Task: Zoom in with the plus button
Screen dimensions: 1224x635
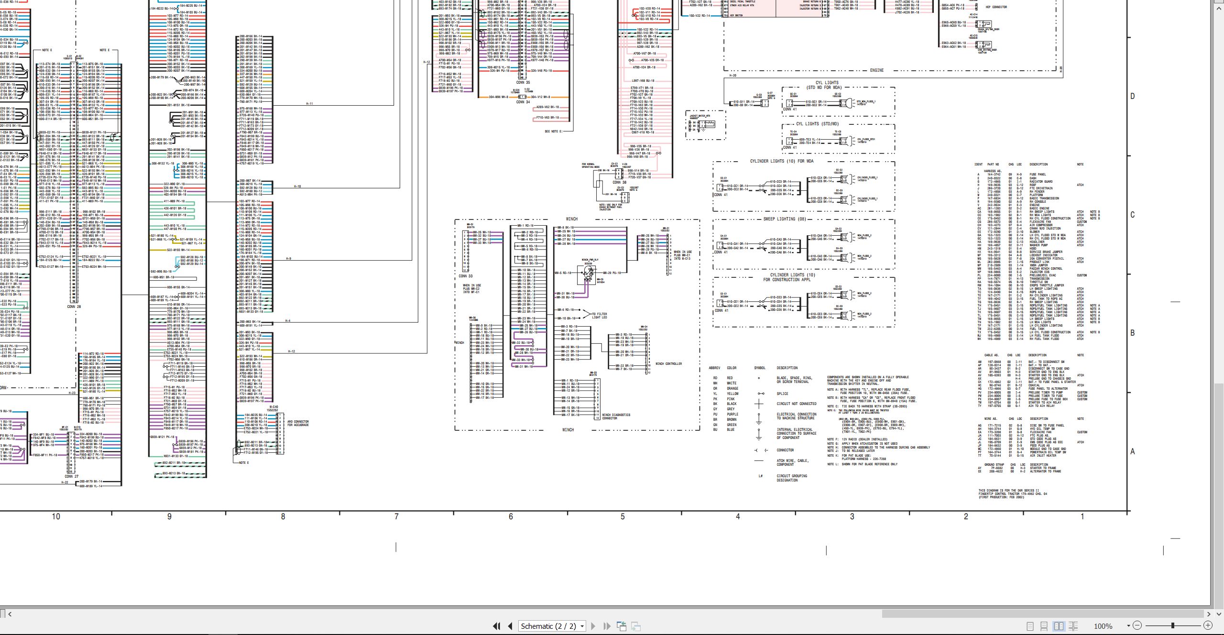Action: click(1208, 625)
